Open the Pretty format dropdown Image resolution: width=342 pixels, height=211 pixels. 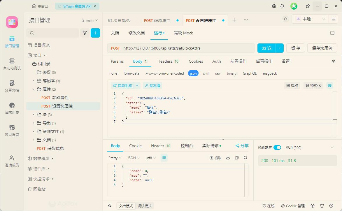pyautogui.click(x=115, y=158)
